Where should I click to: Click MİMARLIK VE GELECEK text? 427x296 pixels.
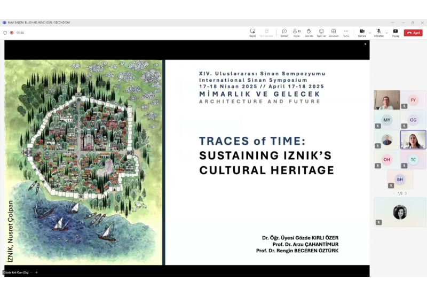259,94
